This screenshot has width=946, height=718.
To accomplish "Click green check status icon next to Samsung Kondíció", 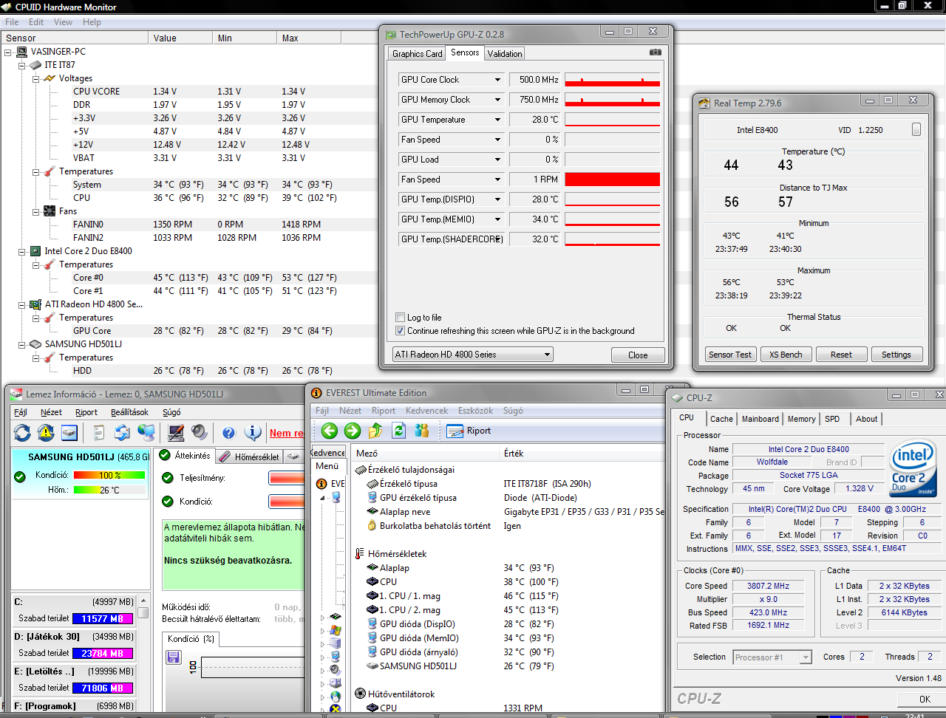I will [x=20, y=476].
